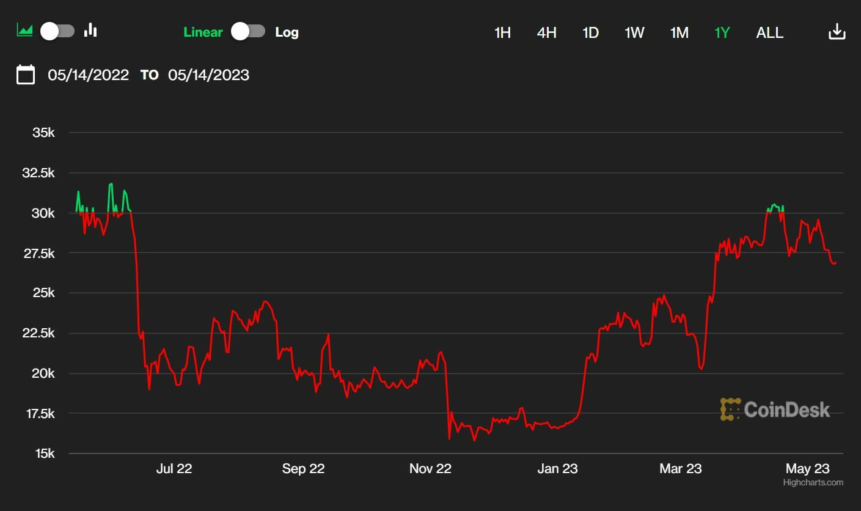Switch to the 1H timeframe
This screenshot has width=861, height=511.
(x=502, y=33)
